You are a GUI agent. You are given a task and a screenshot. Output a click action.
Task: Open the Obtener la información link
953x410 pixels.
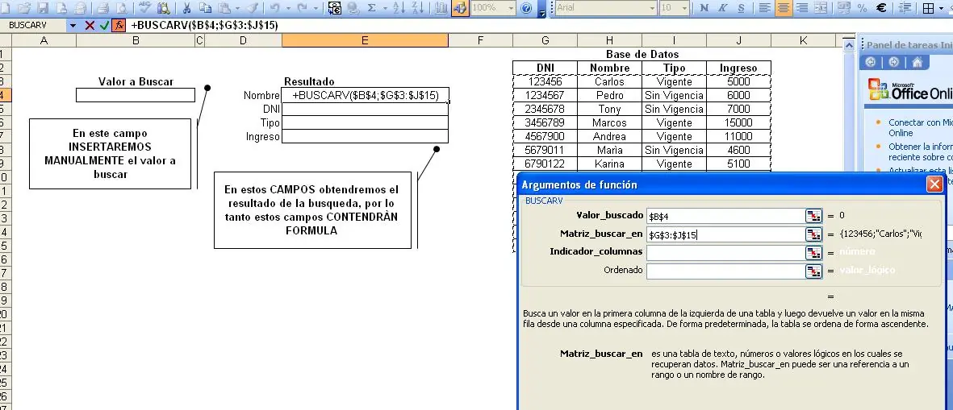pos(920,151)
